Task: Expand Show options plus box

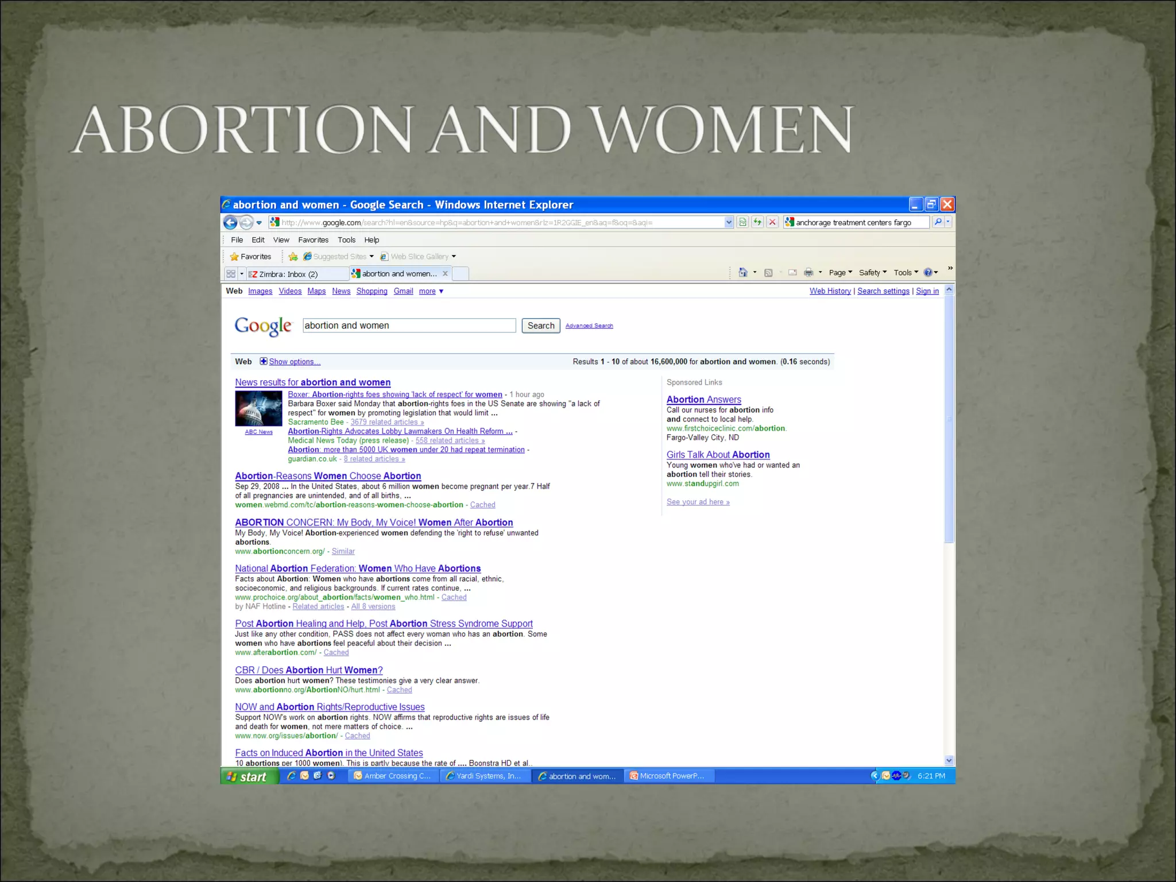Action: click(263, 361)
